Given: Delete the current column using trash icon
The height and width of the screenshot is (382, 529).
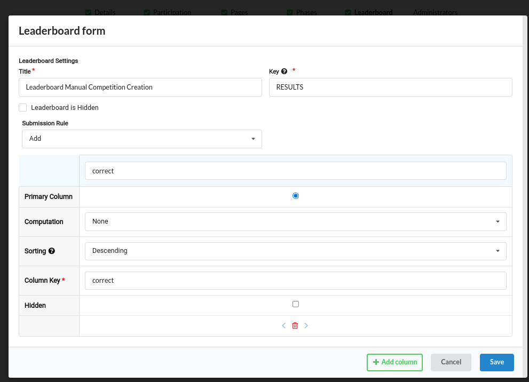Looking at the screenshot, I should pyautogui.click(x=295, y=325).
